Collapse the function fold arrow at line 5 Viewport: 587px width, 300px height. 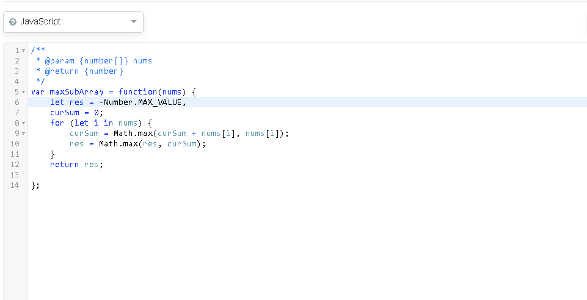[24, 92]
